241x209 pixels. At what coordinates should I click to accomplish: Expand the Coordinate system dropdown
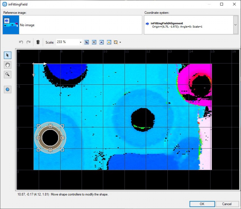point(235,25)
